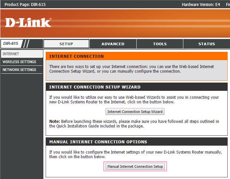Open WIRELESS SETTINGS in the sidebar

pyautogui.click(x=22, y=62)
